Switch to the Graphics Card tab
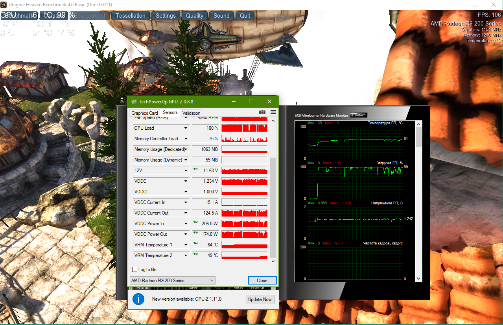The image size is (503, 325). click(145, 113)
